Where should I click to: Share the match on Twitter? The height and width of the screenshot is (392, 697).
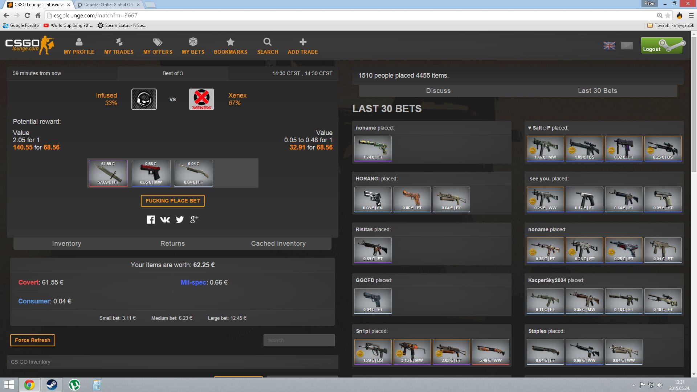click(x=180, y=220)
